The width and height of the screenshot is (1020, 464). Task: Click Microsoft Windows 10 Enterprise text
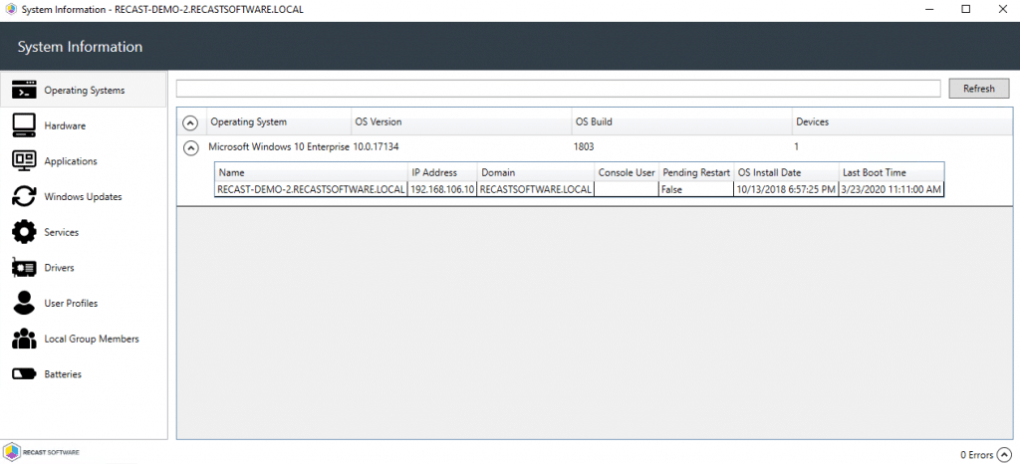[x=279, y=147]
